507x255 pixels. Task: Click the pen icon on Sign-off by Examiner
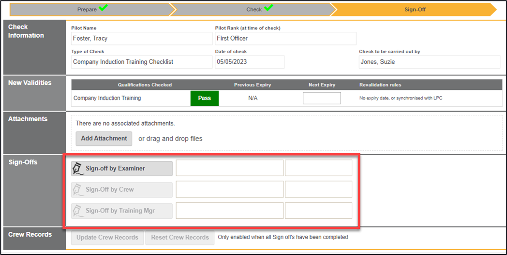(77, 169)
